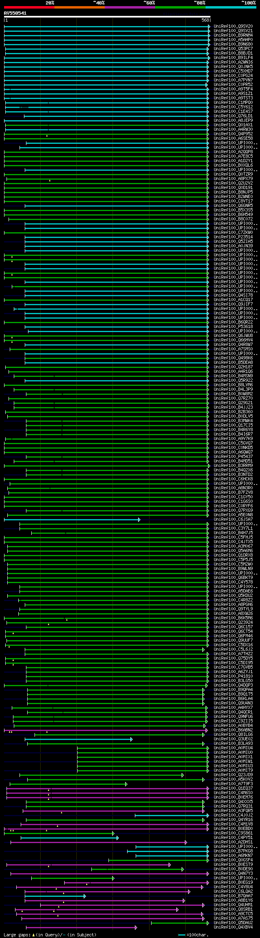Select the UniRef100_Q4P952 hit label
This screenshot has height=938, width=260.
[233, 134]
